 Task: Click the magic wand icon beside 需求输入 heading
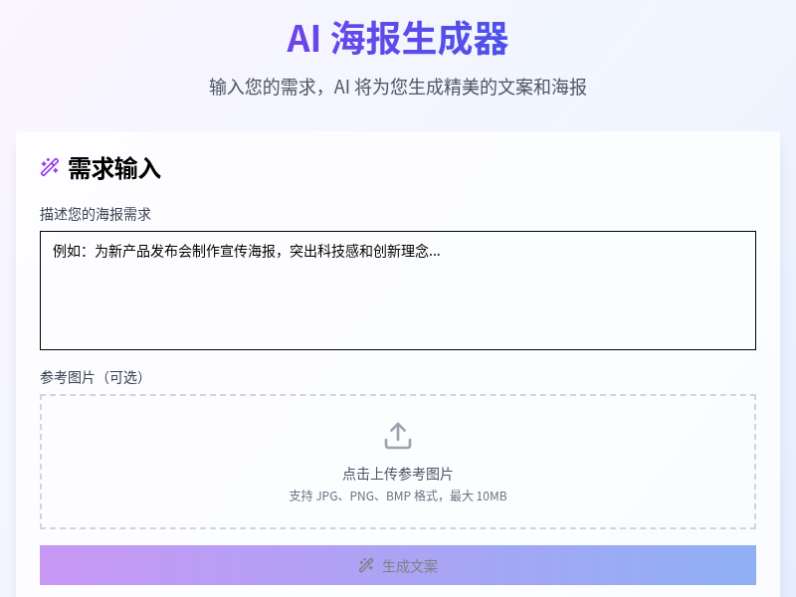(48, 168)
